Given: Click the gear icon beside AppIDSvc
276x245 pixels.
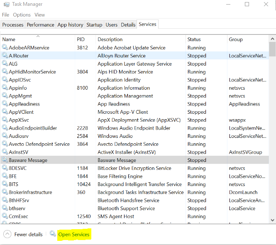Looking at the screenshot, I should click(5, 79).
